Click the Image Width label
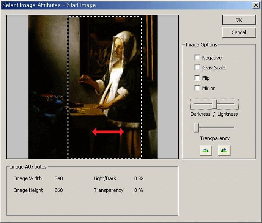This screenshot has height=223, width=262. (28, 178)
